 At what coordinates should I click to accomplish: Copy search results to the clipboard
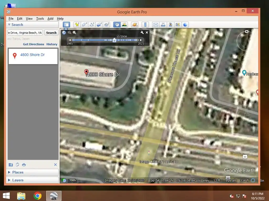coord(17,165)
